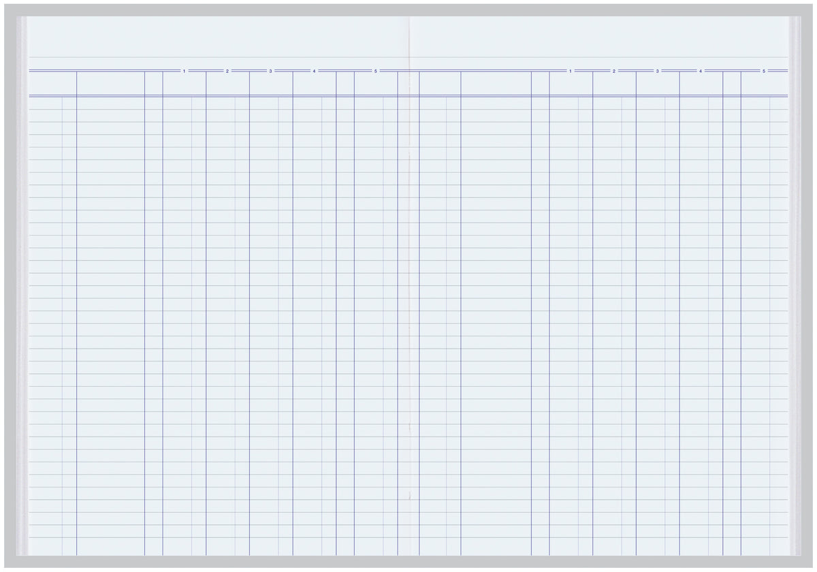The image size is (817, 572).
Task: Click column number 1 on the left page
Action: point(184,71)
